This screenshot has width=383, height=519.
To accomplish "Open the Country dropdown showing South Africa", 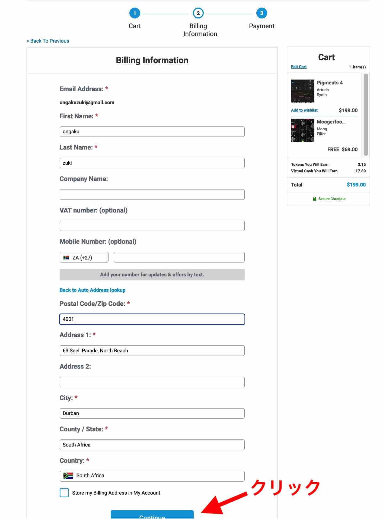I will point(152,476).
